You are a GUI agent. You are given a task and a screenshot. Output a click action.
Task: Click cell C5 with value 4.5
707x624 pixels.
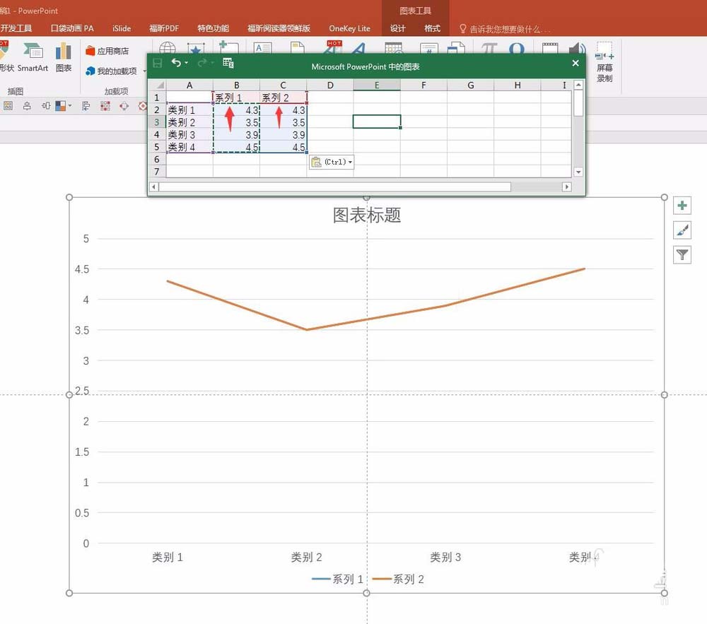click(284, 147)
